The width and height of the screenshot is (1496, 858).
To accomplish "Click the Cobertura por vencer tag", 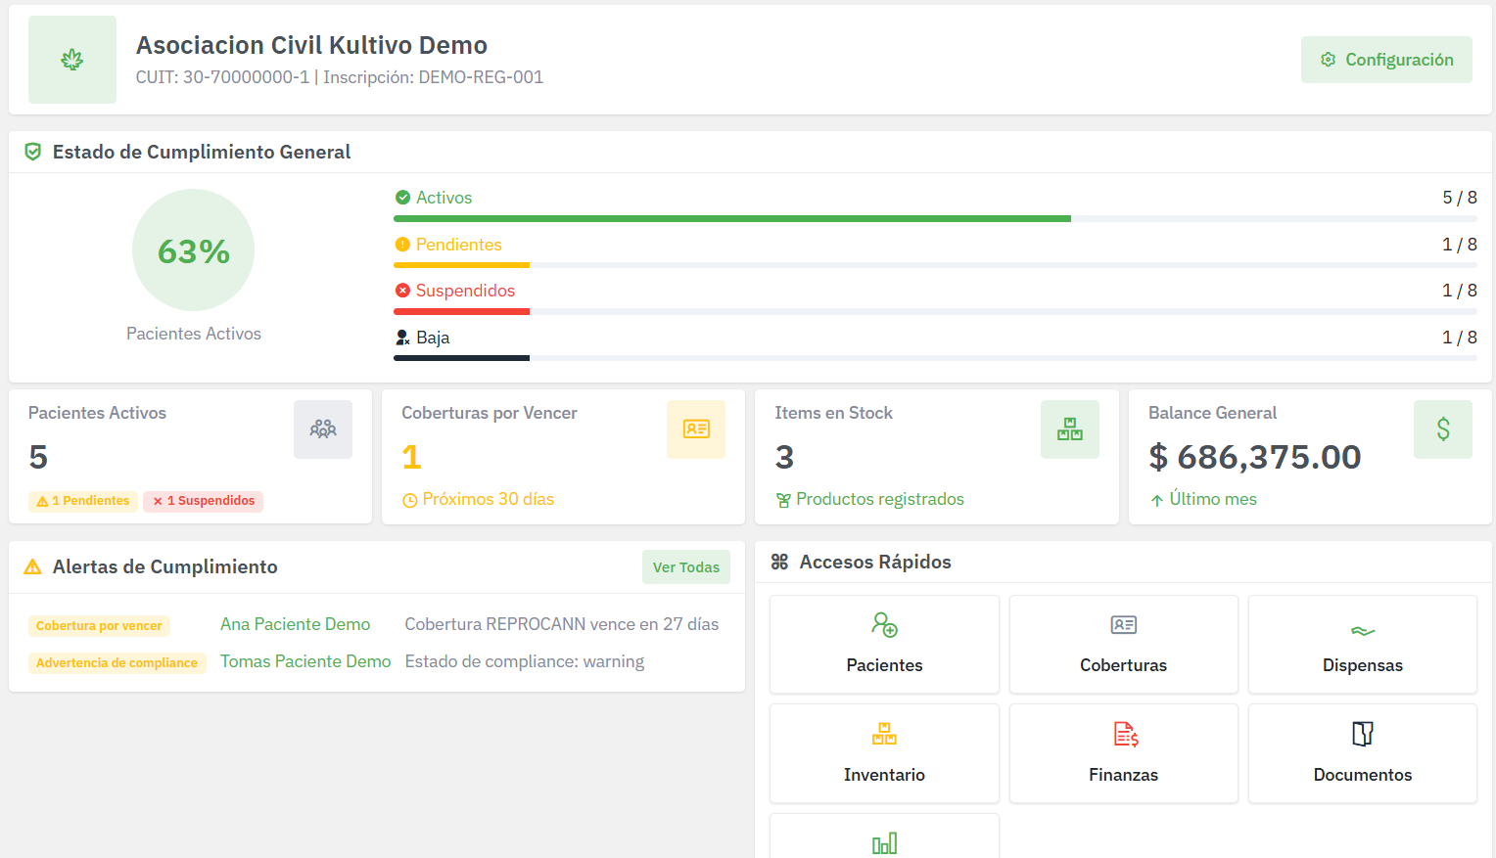I will tap(99, 626).
